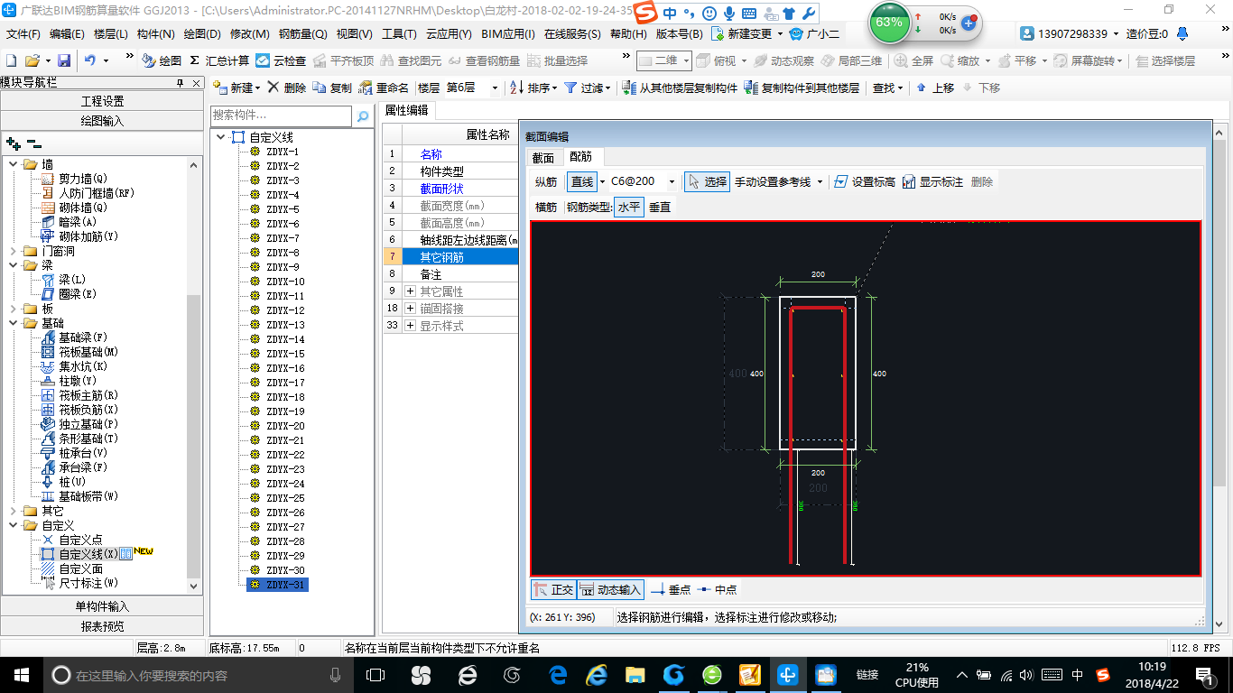Switch to 纵筋 longitudinal rebar

(546, 181)
